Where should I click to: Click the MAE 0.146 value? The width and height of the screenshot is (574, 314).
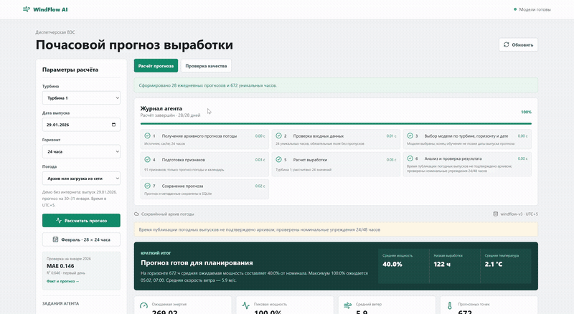pyautogui.click(x=60, y=266)
